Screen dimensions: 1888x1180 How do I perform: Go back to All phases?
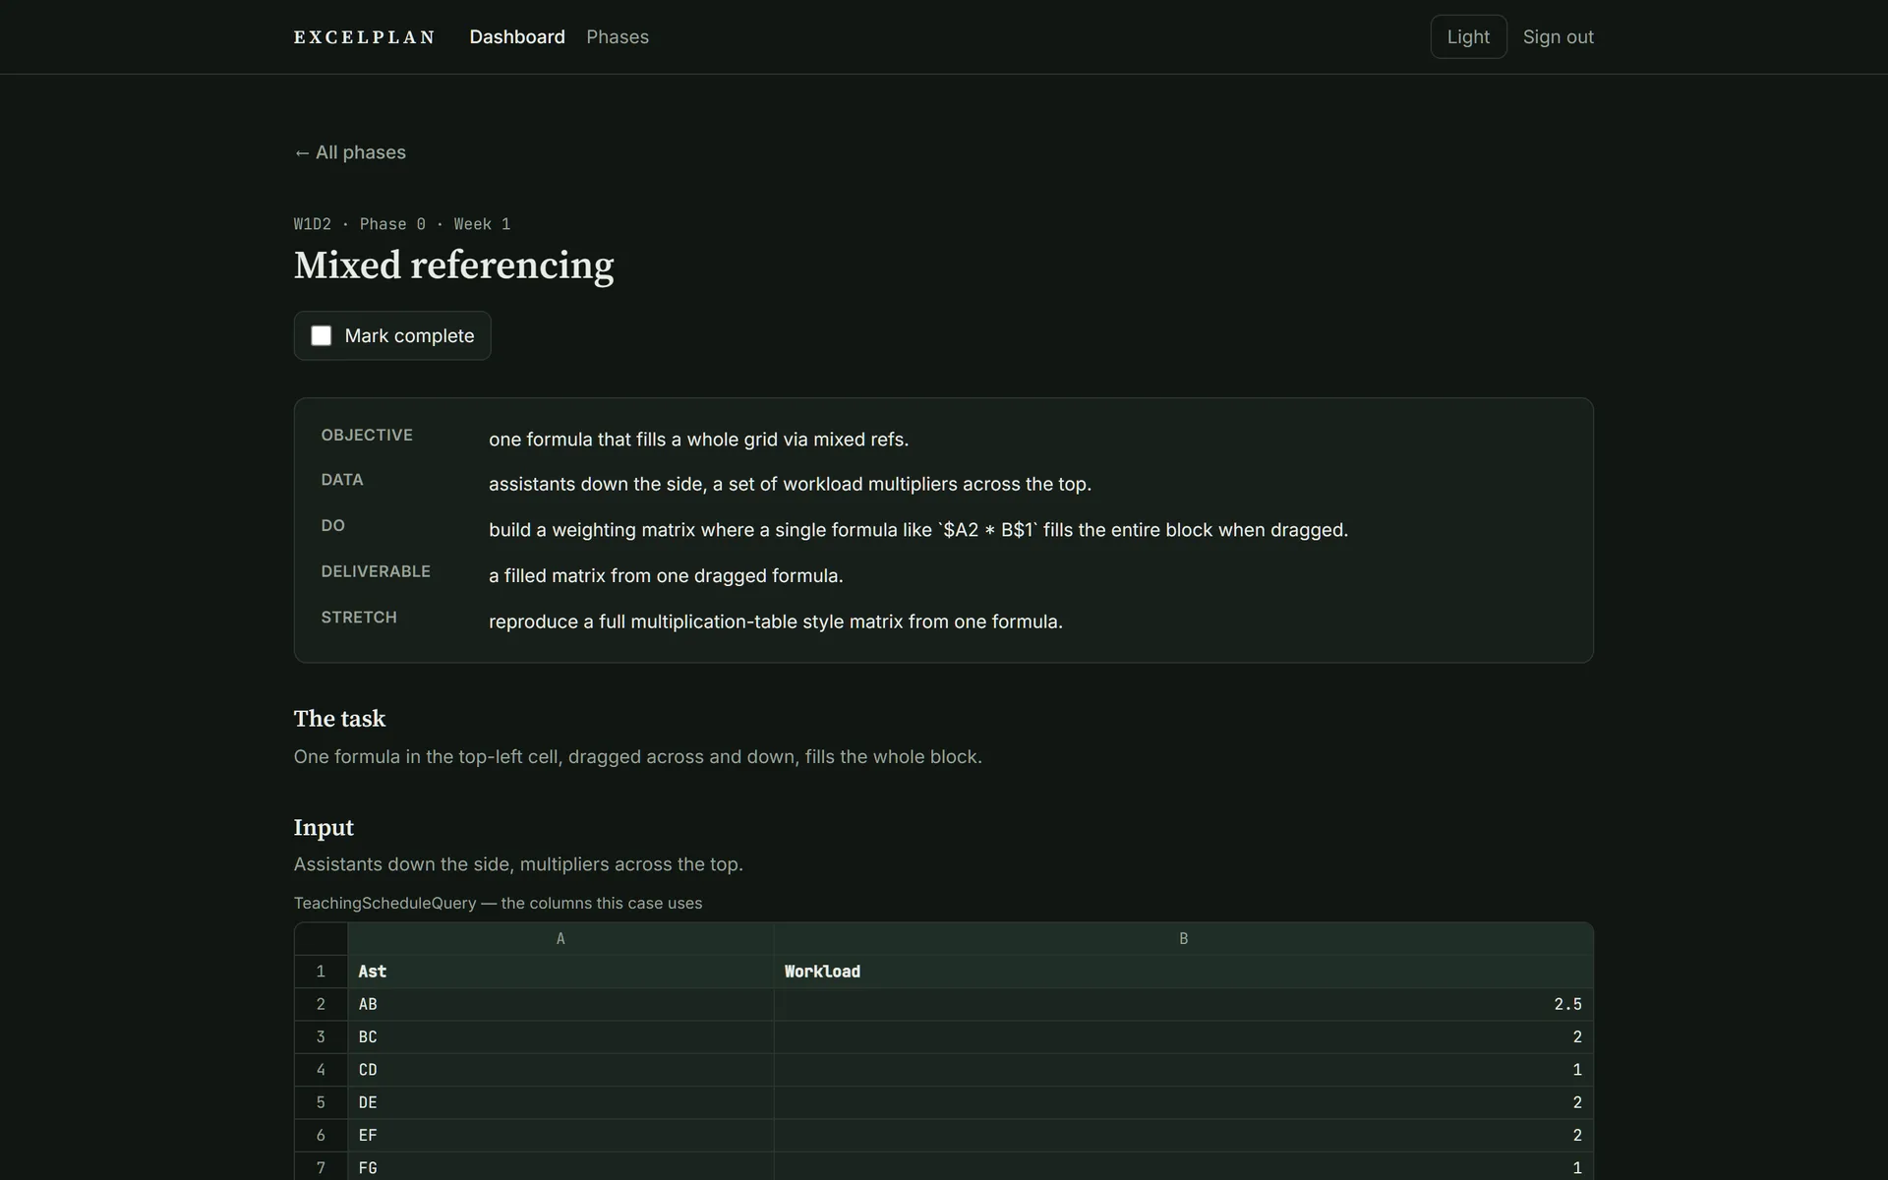coord(350,152)
